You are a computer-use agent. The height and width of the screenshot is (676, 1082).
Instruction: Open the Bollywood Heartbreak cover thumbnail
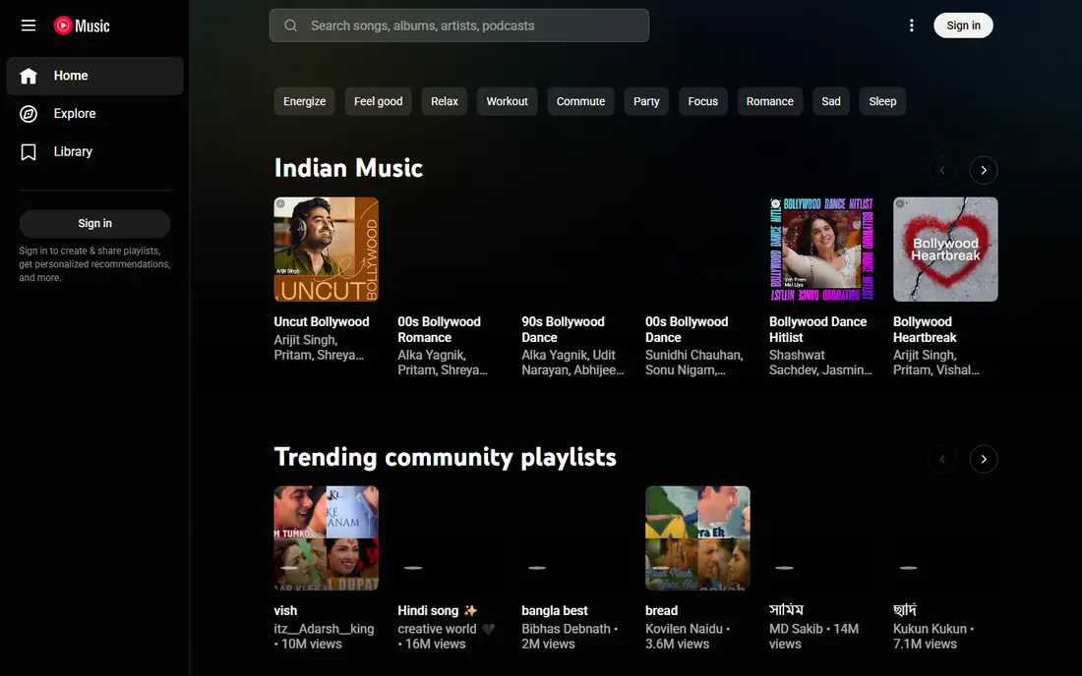click(945, 250)
